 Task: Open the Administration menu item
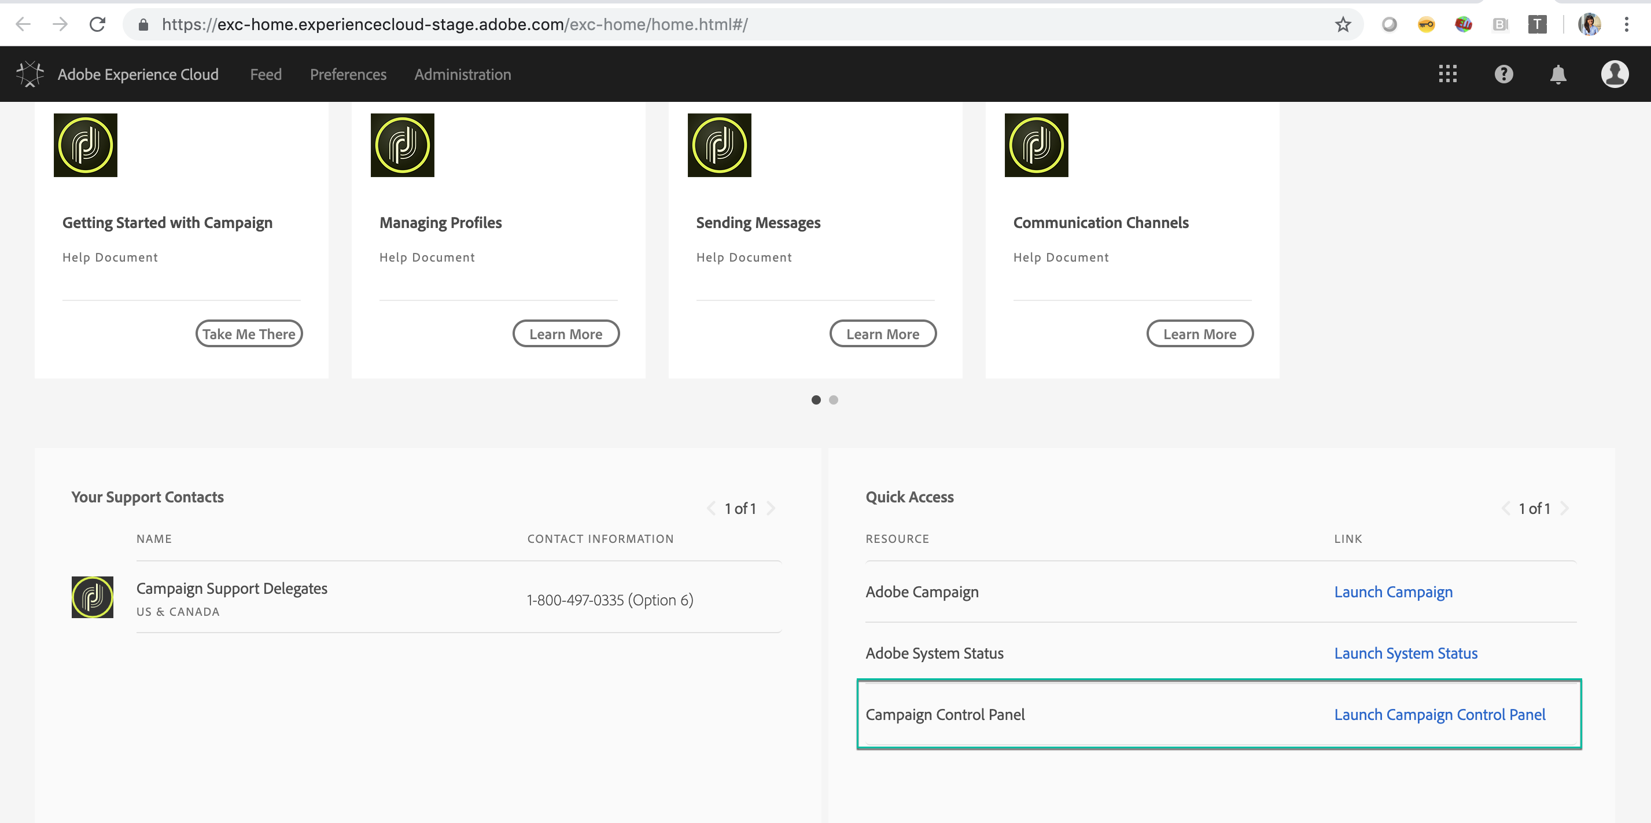pos(462,75)
